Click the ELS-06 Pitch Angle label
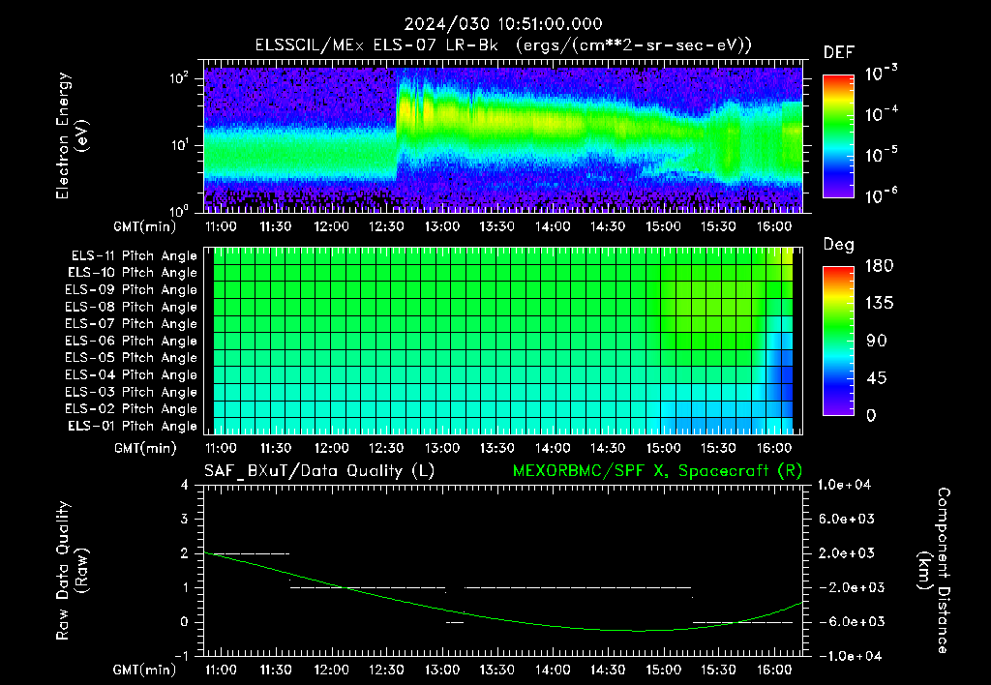Image resolution: width=991 pixels, height=685 pixels. coord(131,341)
